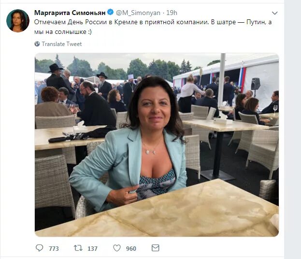Click the 773 replies count
This screenshot has width=301, height=259.
pyautogui.click(x=54, y=249)
